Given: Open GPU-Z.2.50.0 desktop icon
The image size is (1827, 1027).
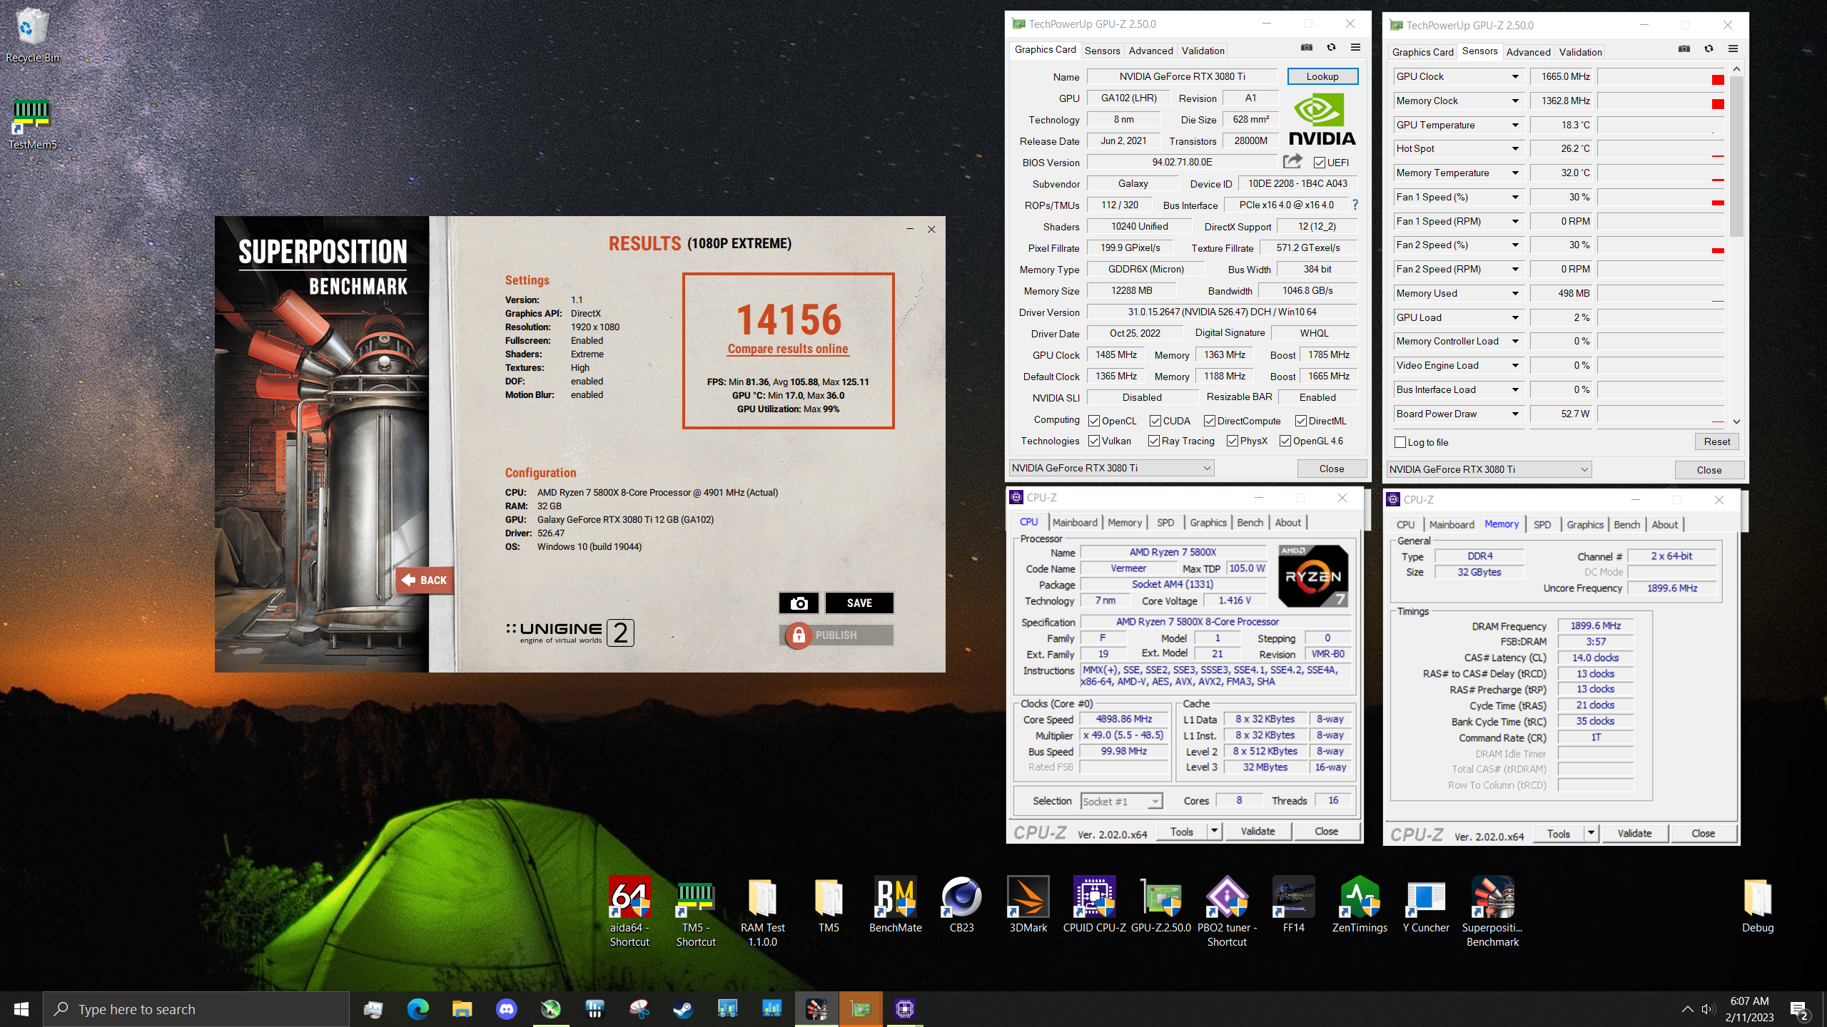Looking at the screenshot, I should [x=1160, y=904].
